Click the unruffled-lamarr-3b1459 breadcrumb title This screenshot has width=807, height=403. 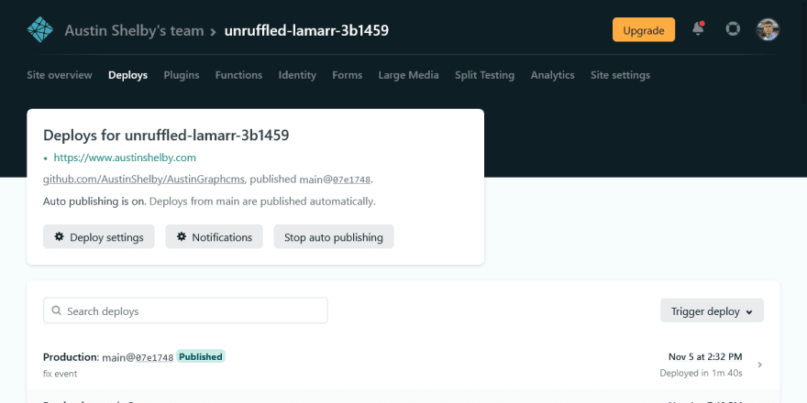coord(306,31)
